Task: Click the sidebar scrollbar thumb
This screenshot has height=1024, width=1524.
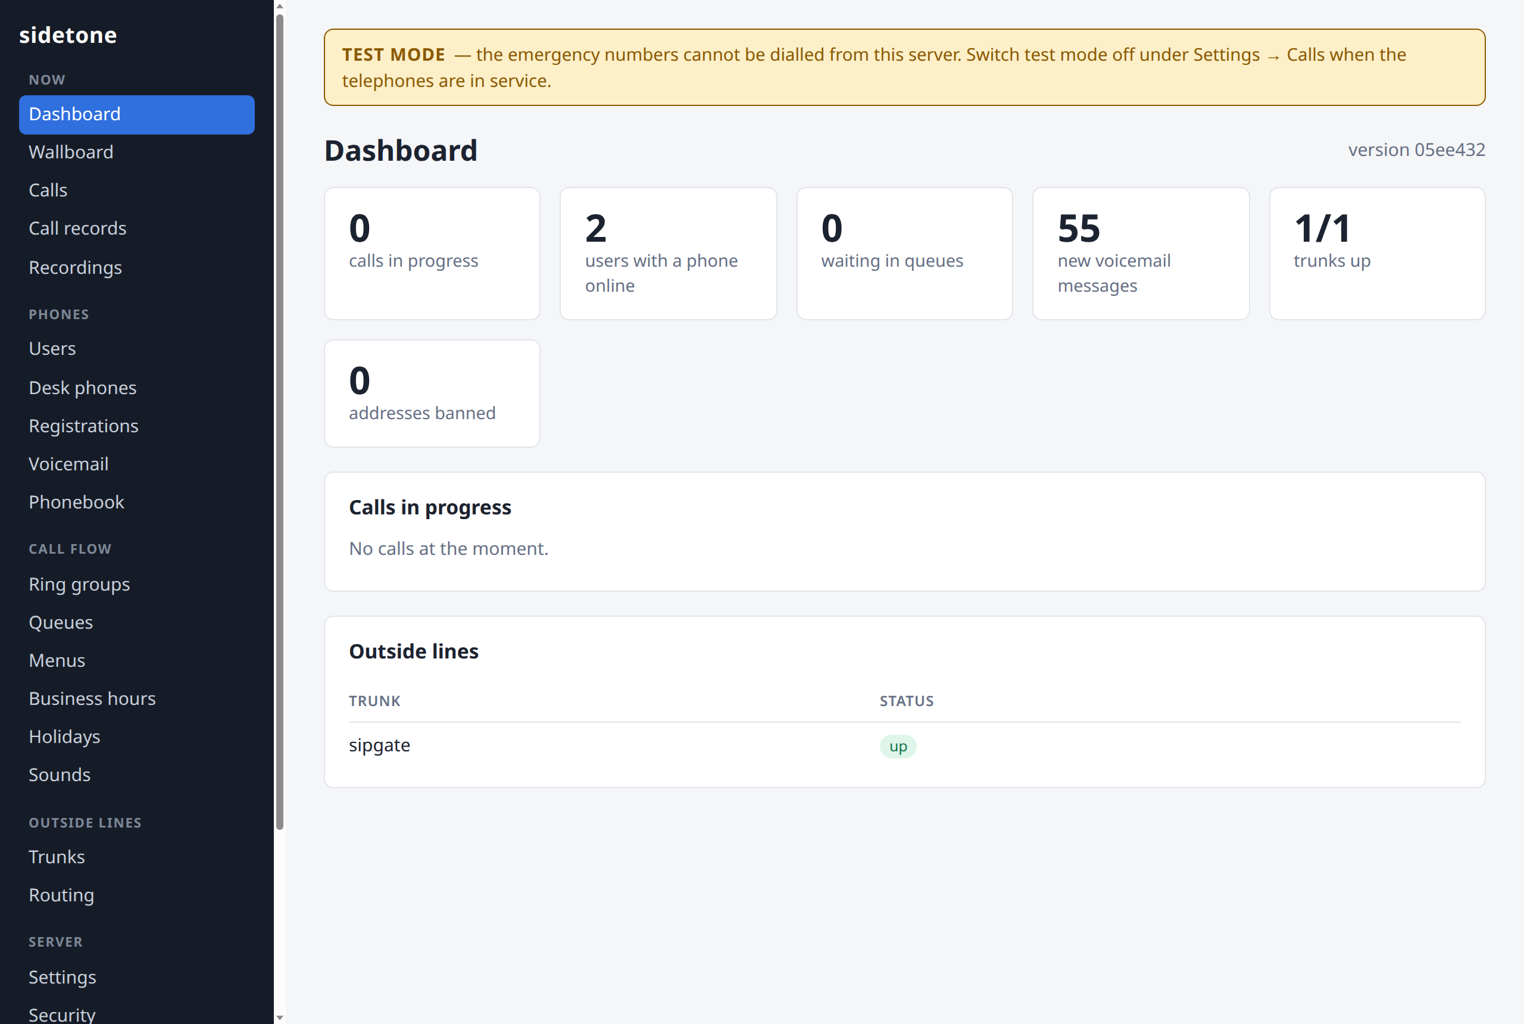Action: click(x=279, y=422)
